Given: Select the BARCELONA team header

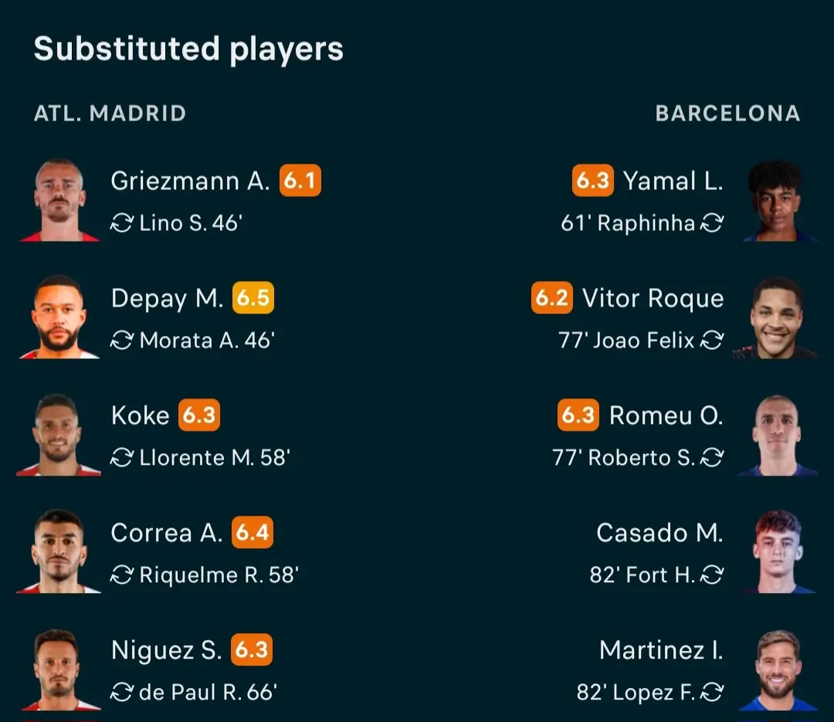Looking at the screenshot, I should [727, 114].
